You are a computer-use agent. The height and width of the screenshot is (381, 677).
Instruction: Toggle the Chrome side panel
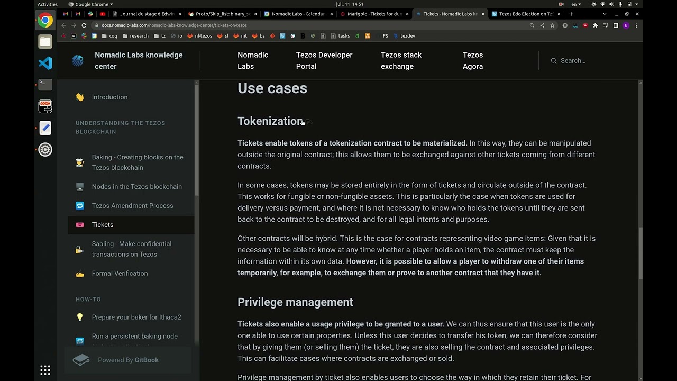pyautogui.click(x=616, y=25)
